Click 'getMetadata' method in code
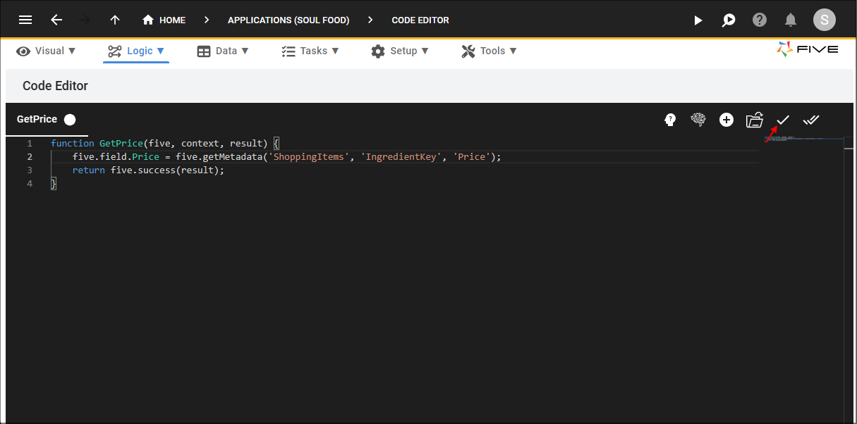This screenshot has width=857, height=424. pyautogui.click(x=233, y=156)
